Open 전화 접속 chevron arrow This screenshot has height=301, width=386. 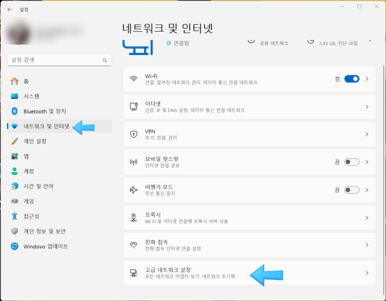point(367,245)
